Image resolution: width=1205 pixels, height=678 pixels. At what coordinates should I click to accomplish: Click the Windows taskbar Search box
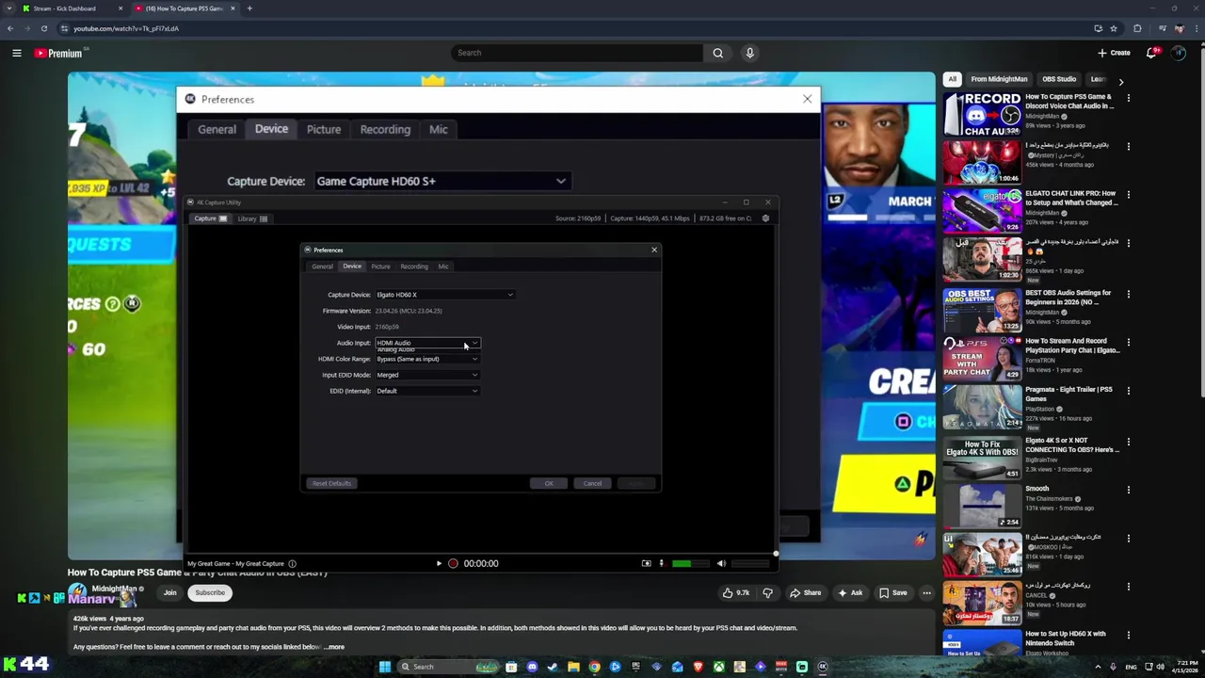[447, 667]
